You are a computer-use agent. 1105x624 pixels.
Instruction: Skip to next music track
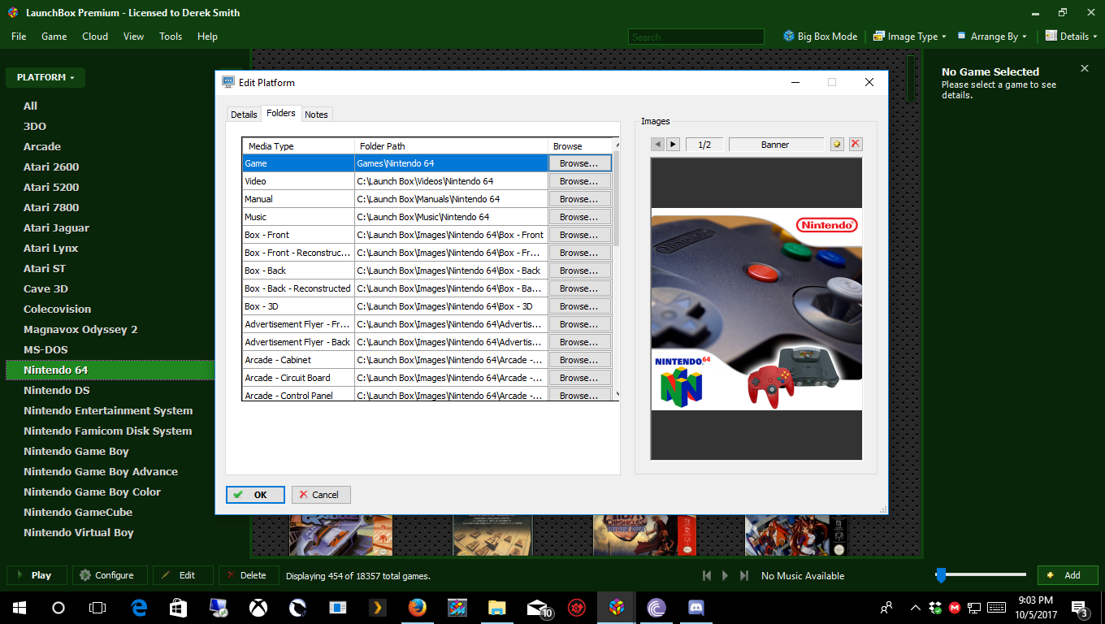point(744,575)
